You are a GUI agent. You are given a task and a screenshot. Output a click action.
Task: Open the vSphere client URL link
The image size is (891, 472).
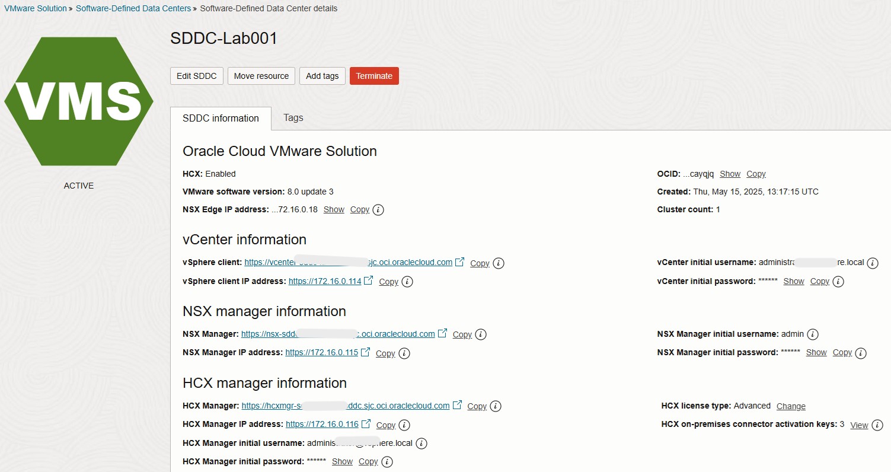click(348, 262)
